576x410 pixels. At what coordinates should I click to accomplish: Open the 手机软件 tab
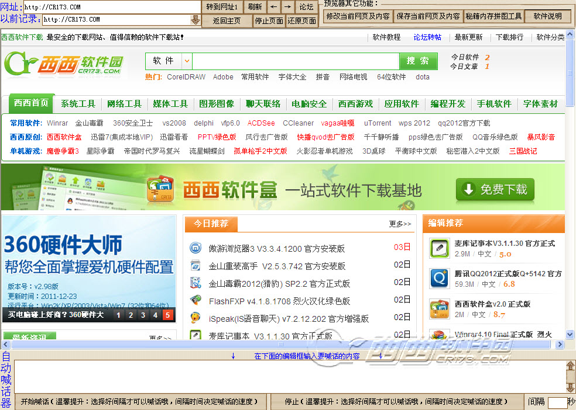494,104
